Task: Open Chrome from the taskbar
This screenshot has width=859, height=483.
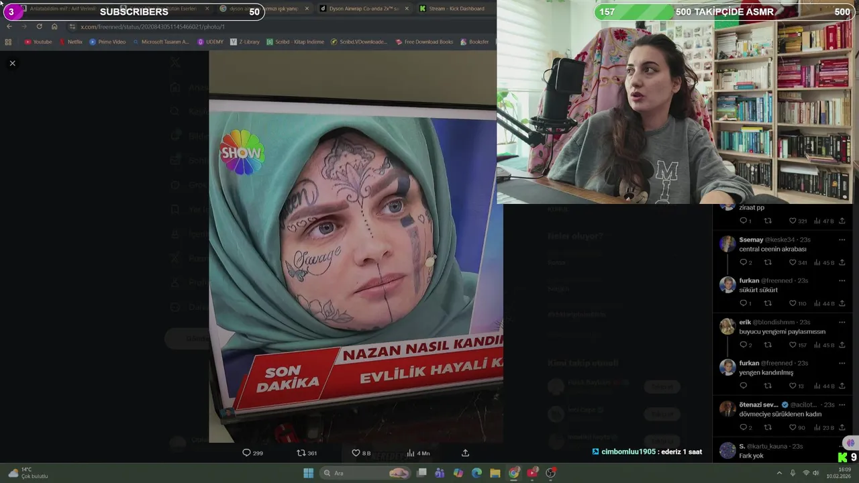Action: (513, 473)
